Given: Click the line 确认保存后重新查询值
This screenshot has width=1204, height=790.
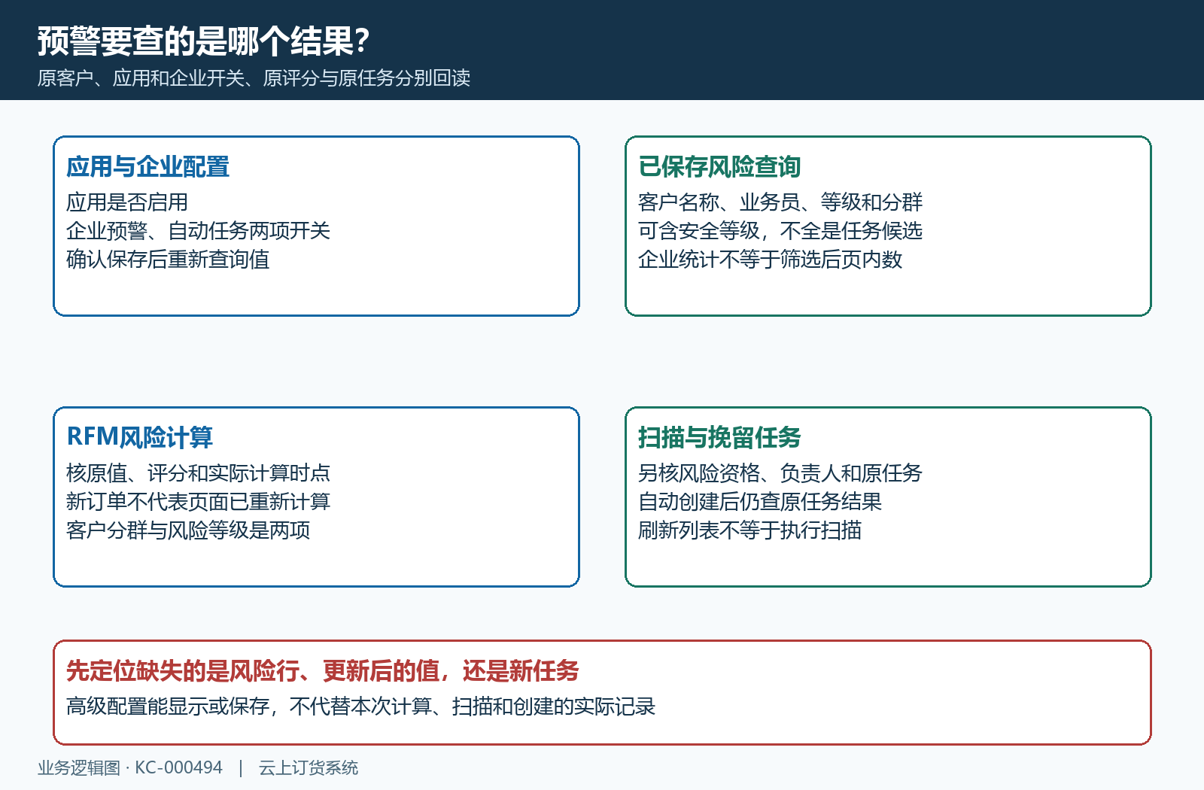Looking at the screenshot, I should pyautogui.click(x=168, y=260).
